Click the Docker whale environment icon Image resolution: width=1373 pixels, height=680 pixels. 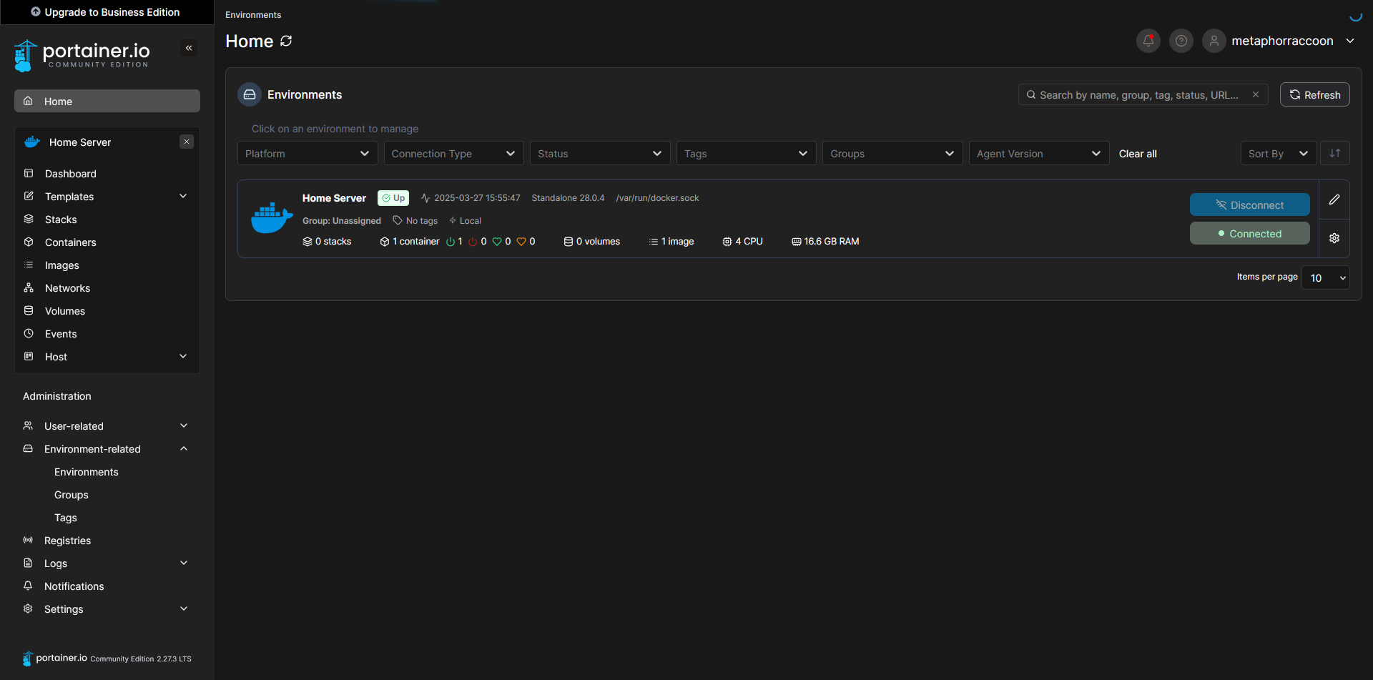coord(272,218)
